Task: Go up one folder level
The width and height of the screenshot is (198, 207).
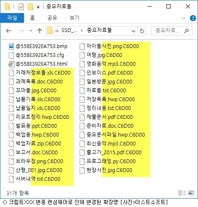Action: [x=40, y=31]
